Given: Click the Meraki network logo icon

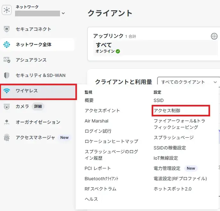Looking at the screenshot, I should click(6, 10).
